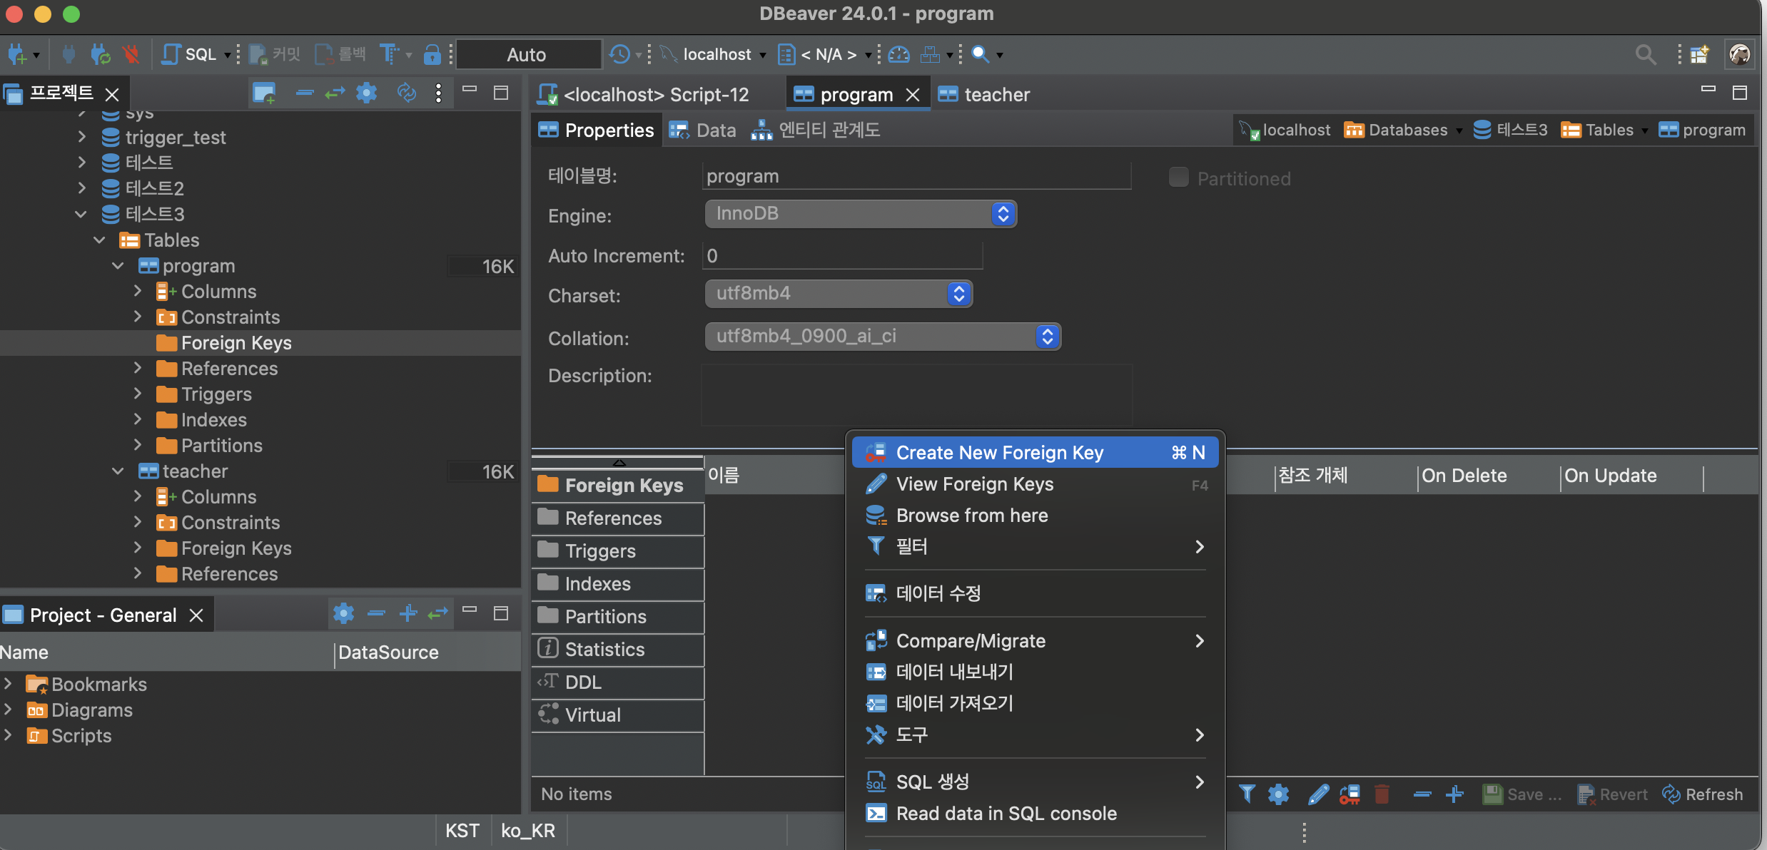Click the gray global search icon
Image resolution: width=1767 pixels, height=850 pixels.
click(1646, 54)
